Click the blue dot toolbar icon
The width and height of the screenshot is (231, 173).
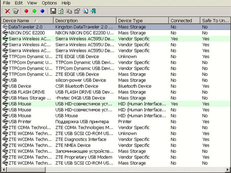(43, 11)
